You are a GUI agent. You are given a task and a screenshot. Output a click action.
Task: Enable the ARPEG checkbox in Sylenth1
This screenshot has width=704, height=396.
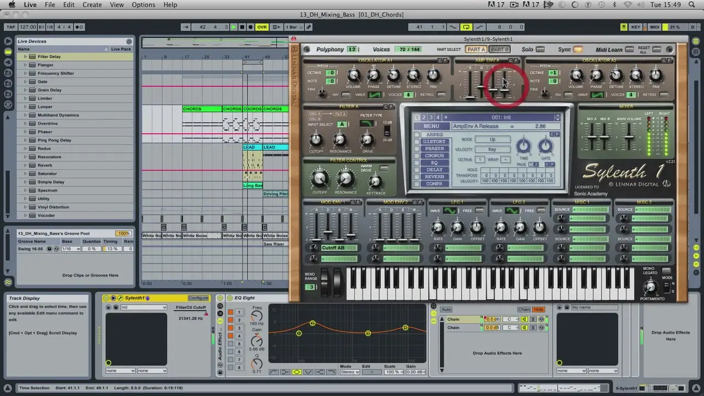[416, 135]
